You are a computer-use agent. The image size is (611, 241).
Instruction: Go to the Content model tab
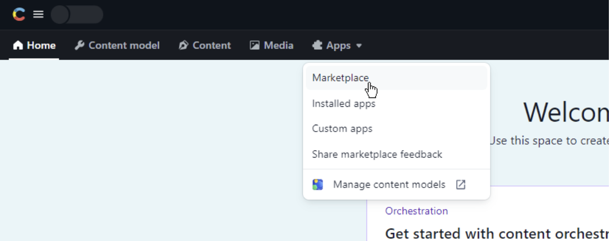(124, 46)
